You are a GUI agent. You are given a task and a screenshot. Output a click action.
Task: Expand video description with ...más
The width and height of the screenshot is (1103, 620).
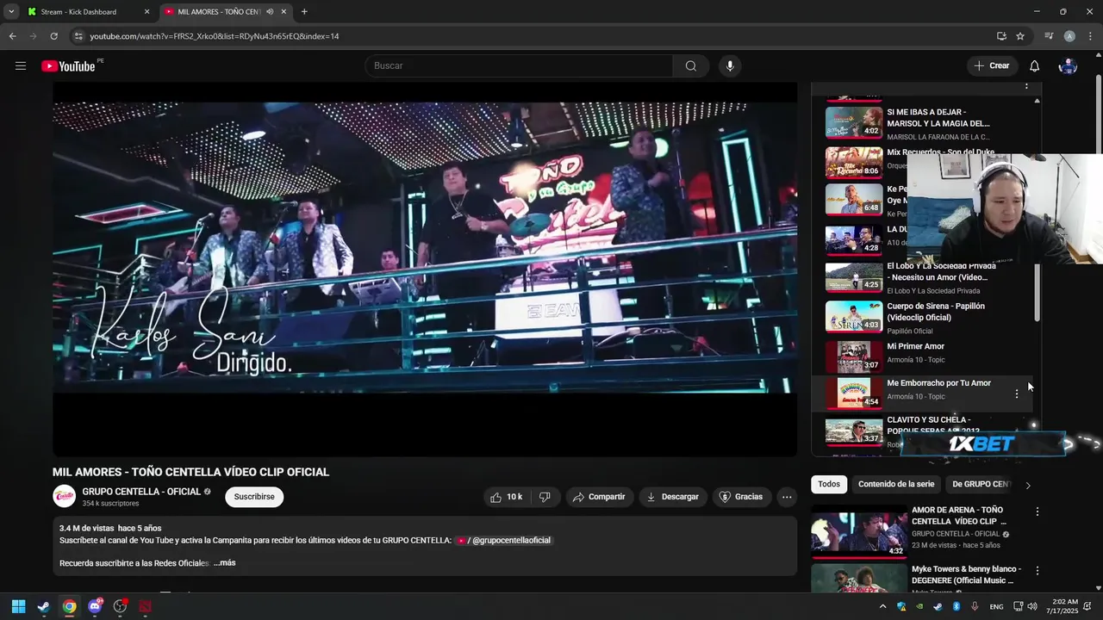224,563
